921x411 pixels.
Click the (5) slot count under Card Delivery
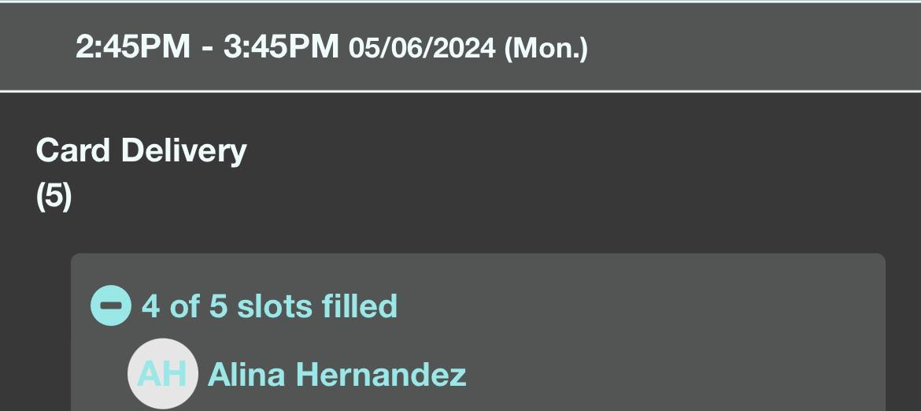tap(54, 195)
